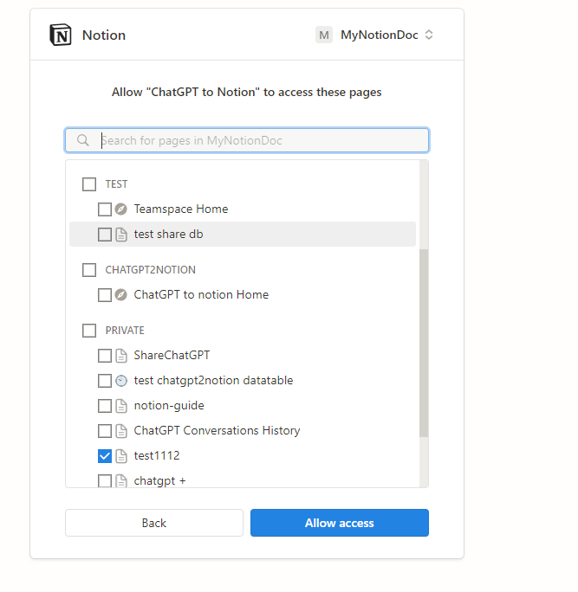Click the search magnifier icon
The image size is (578, 592).
click(83, 140)
